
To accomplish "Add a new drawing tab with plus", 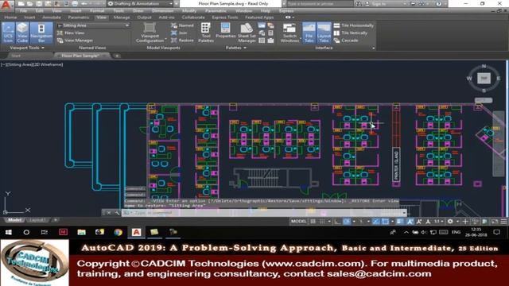I will (117, 56).
